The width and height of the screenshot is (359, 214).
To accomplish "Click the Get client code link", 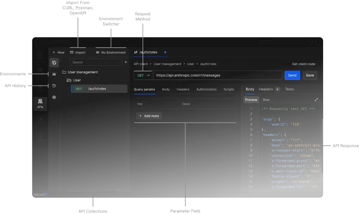I will 303,64.
